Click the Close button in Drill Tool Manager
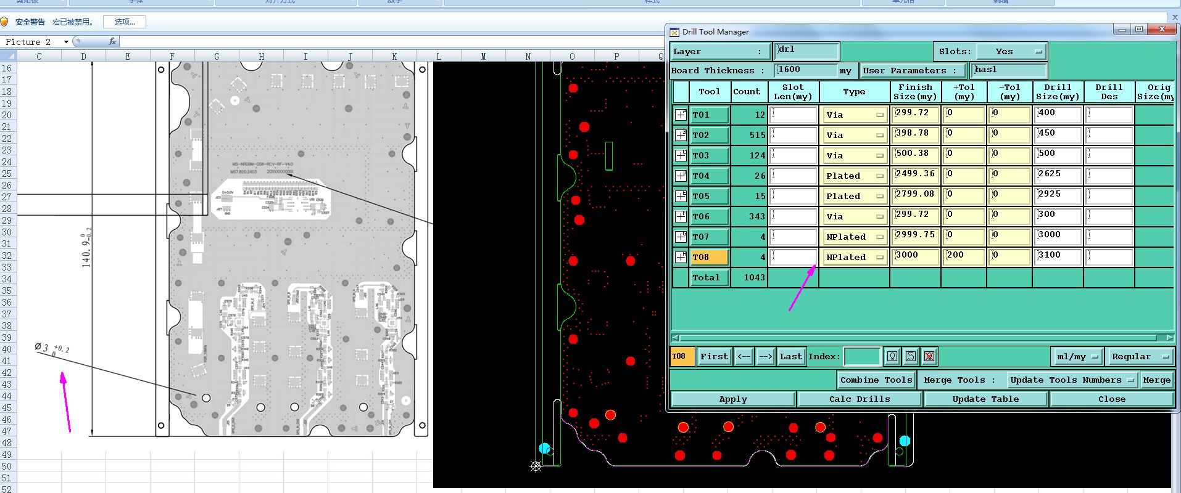 click(1112, 399)
